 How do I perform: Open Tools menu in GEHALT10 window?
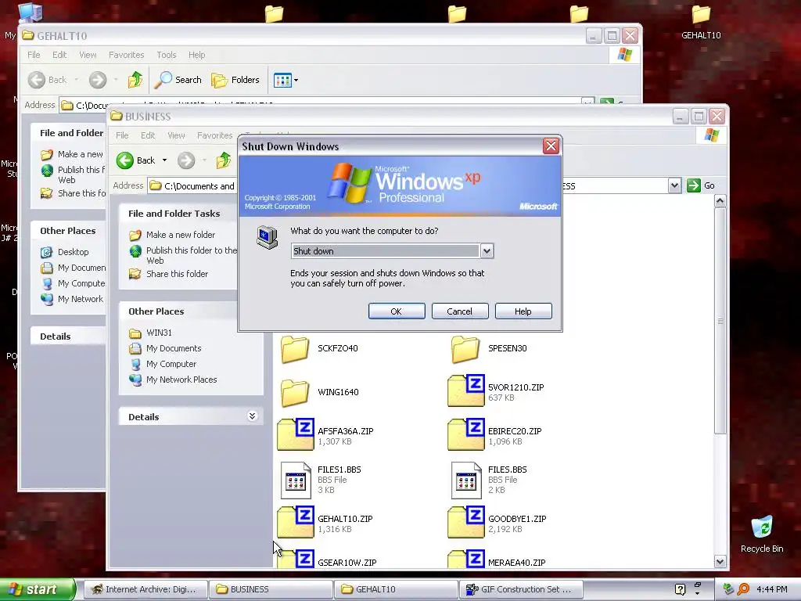pos(166,55)
